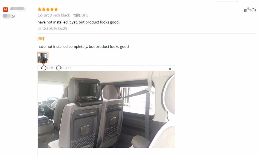Click the first review text line

coord(78,22)
